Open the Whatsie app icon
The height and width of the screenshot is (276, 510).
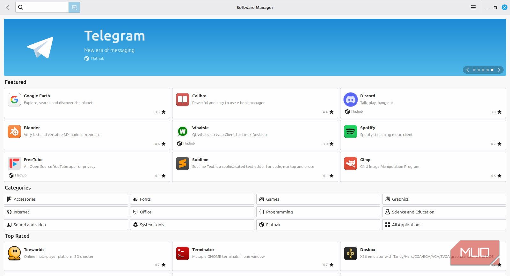pos(183,131)
